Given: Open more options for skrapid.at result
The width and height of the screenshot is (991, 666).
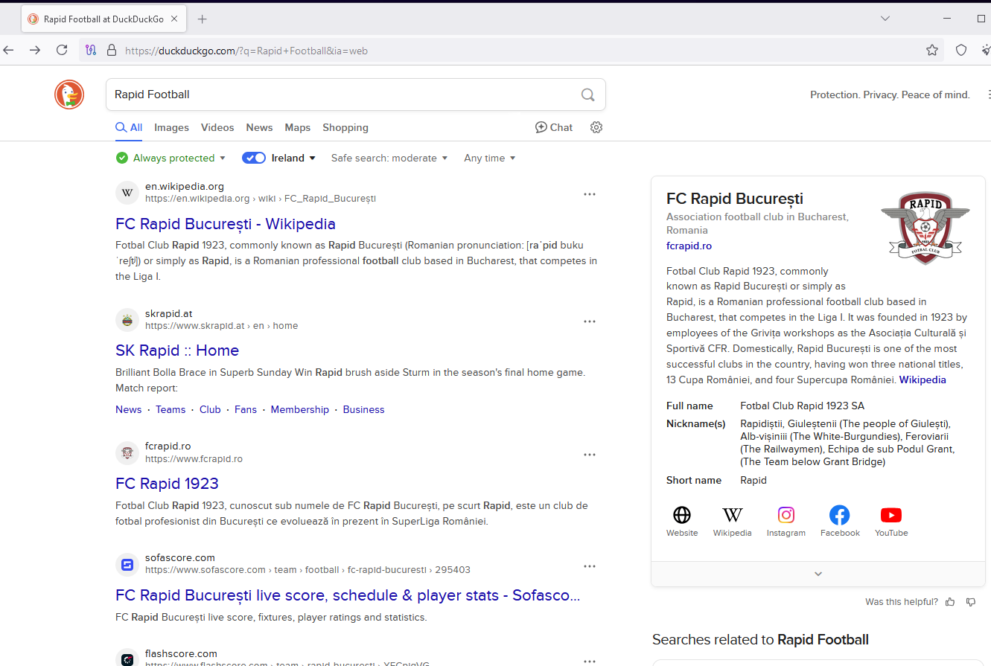Looking at the screenshot, I should click(x=590, y=321).
